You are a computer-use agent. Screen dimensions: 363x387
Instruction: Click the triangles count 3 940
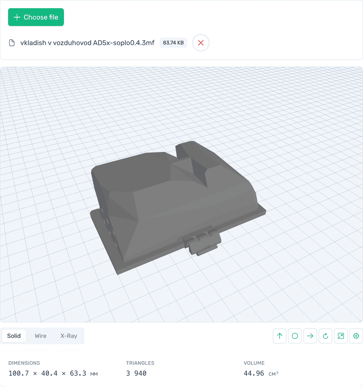[x=136, y=373]
